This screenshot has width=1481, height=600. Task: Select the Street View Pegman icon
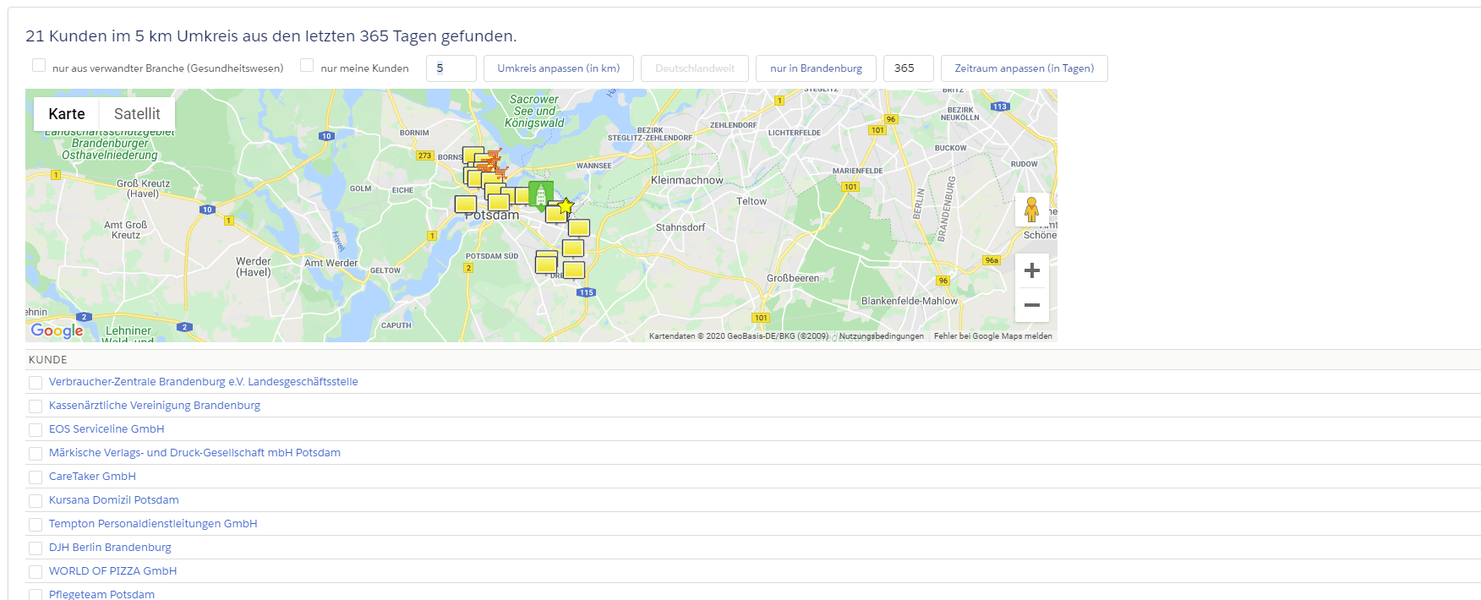tap(1031, 210)
